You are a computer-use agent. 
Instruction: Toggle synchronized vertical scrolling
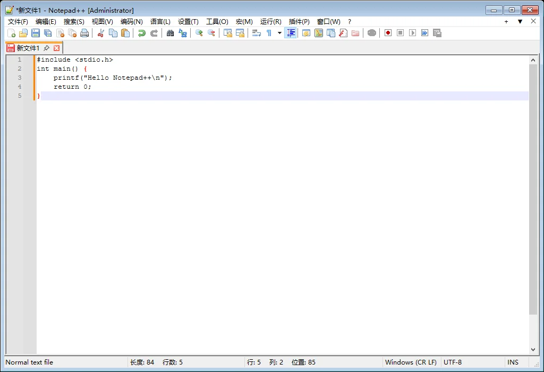pos(227,33)
